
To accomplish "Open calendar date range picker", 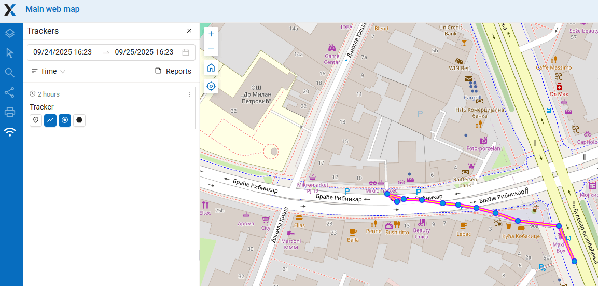I will (x=186, y=52).
